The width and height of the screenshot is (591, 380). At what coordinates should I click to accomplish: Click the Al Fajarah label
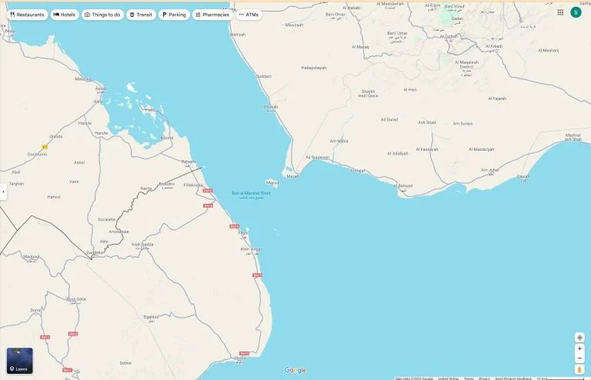point(497,98)
